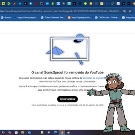Viewport: 135px width, 135px height.
Task: Switch to the yellow checkmark tab
Action: 3,3
